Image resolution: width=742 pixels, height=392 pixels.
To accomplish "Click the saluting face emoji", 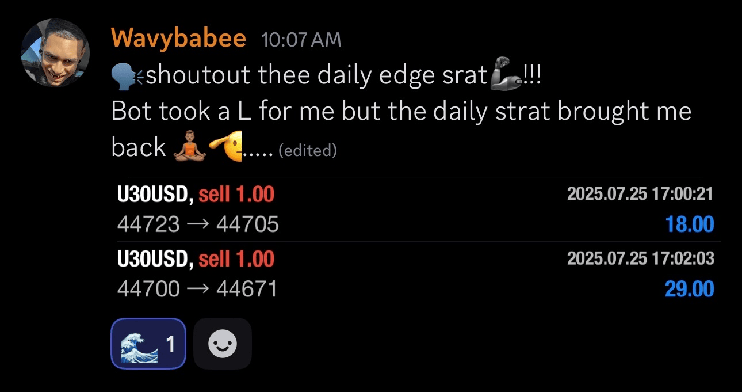I will click(226, 148).
